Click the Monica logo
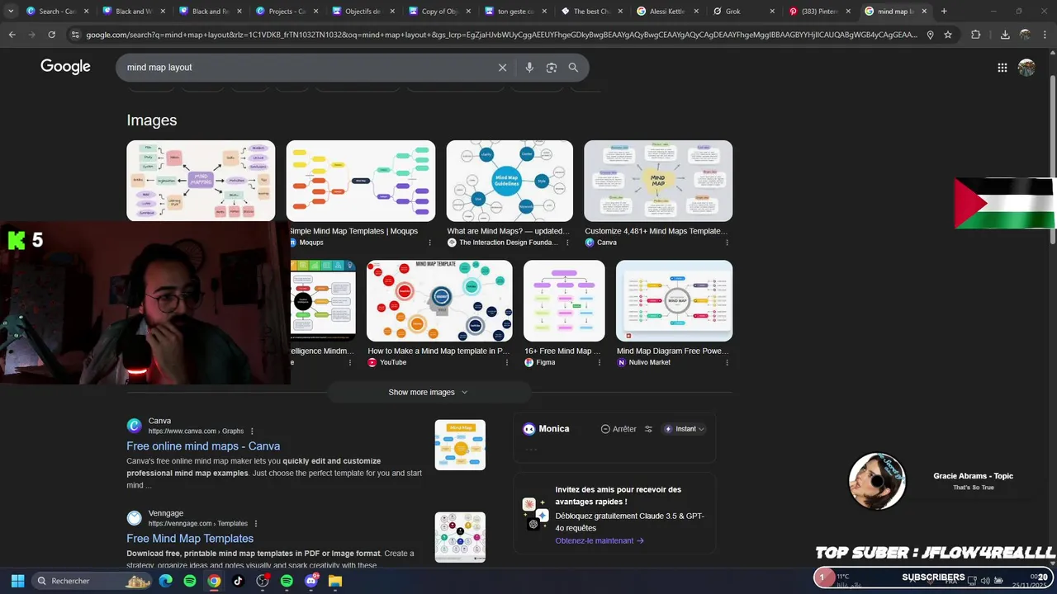Image resolution: width=1057 pixels, height=594 pixels. pos(528,429)
